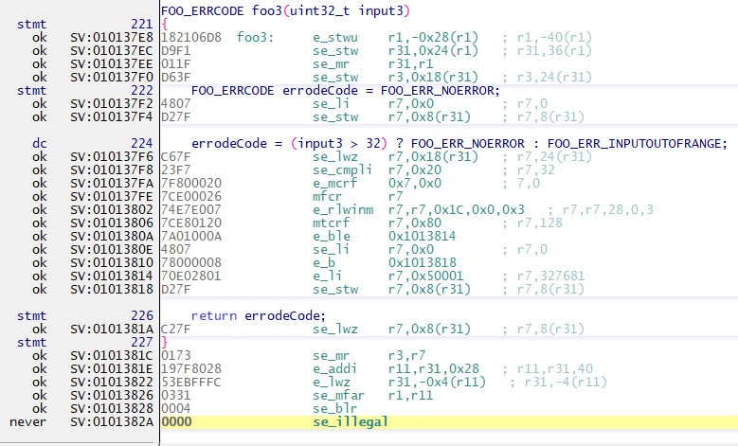Select ternary source line with FOO_ERR_INPUTOUTOFRANGE
This screenshot has height=446, width=738.
pos(459,144)
